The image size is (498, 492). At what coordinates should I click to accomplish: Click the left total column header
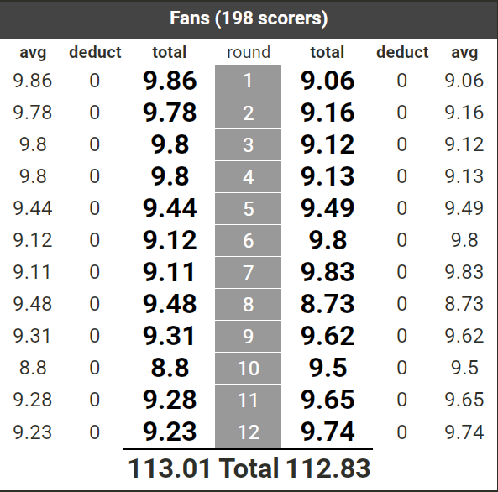(x=170, y=52)
